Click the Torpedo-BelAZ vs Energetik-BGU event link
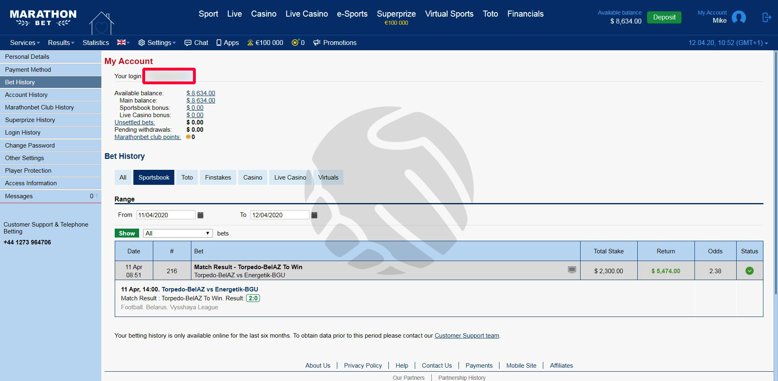Viewport: 778px width, 381px height. 210,289
